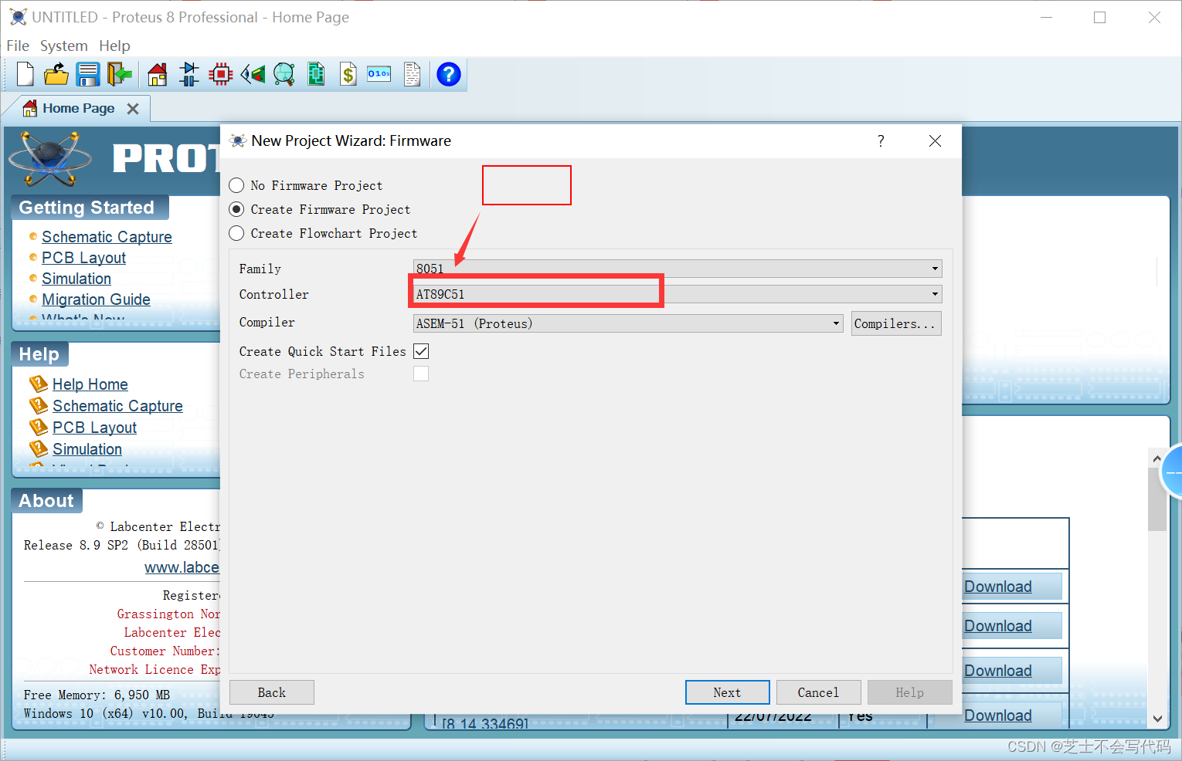Close the Home Page tab
1182x761 pixels.
tap(133, 109)
